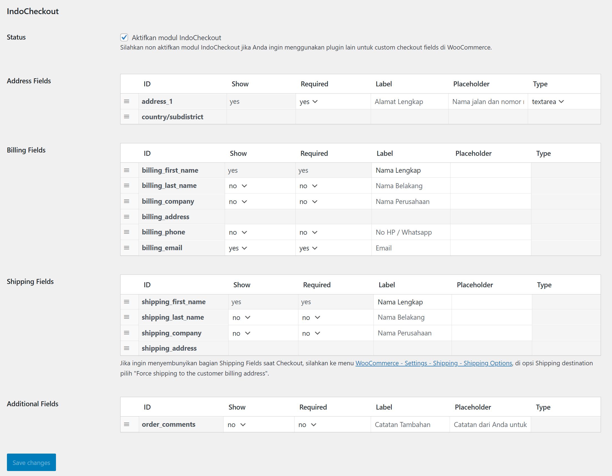The width and height of the screenshot is (612, 476).
Task: Click drag handle for shipping_last_name row
Action: point(127,317)
